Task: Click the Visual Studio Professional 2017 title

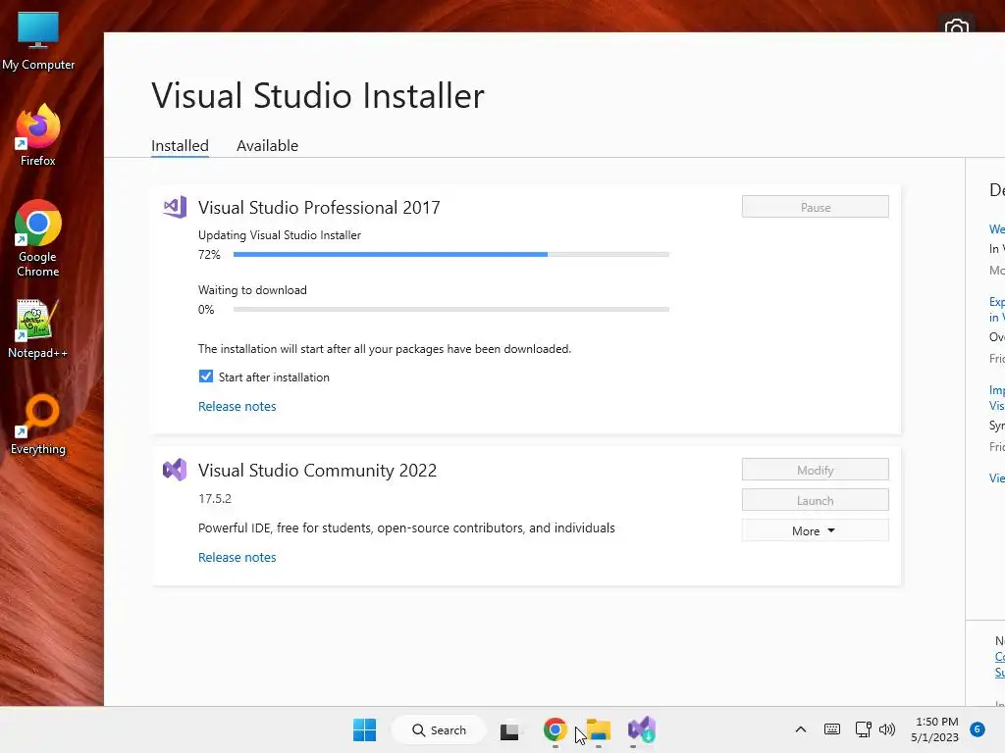Action: pos(319,208)
